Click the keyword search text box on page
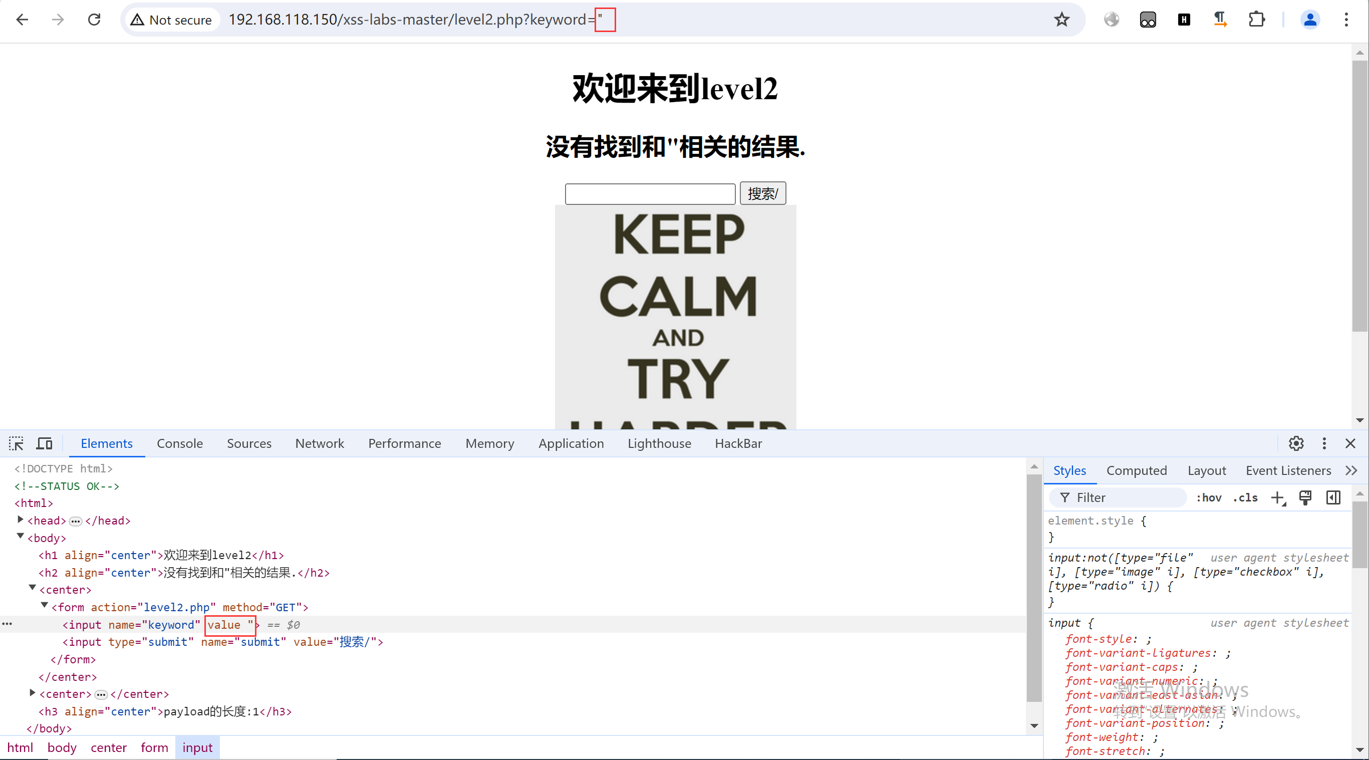This screenshot has height=760, width=1369. point(650,193)
